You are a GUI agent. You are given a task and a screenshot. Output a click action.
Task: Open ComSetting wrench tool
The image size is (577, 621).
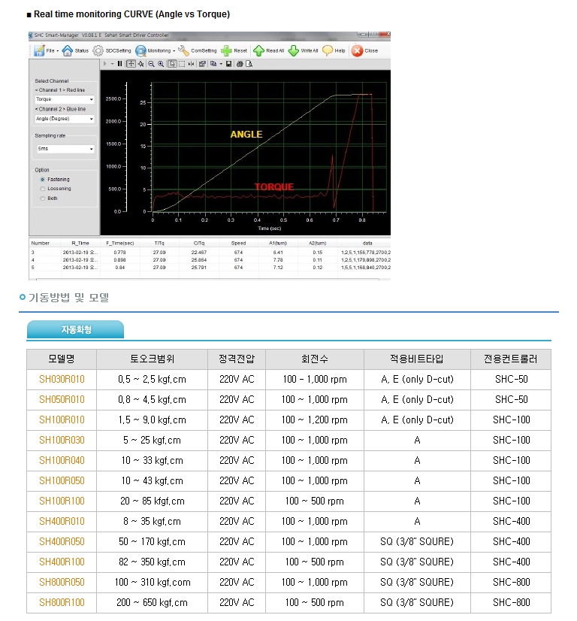(184, 50)
